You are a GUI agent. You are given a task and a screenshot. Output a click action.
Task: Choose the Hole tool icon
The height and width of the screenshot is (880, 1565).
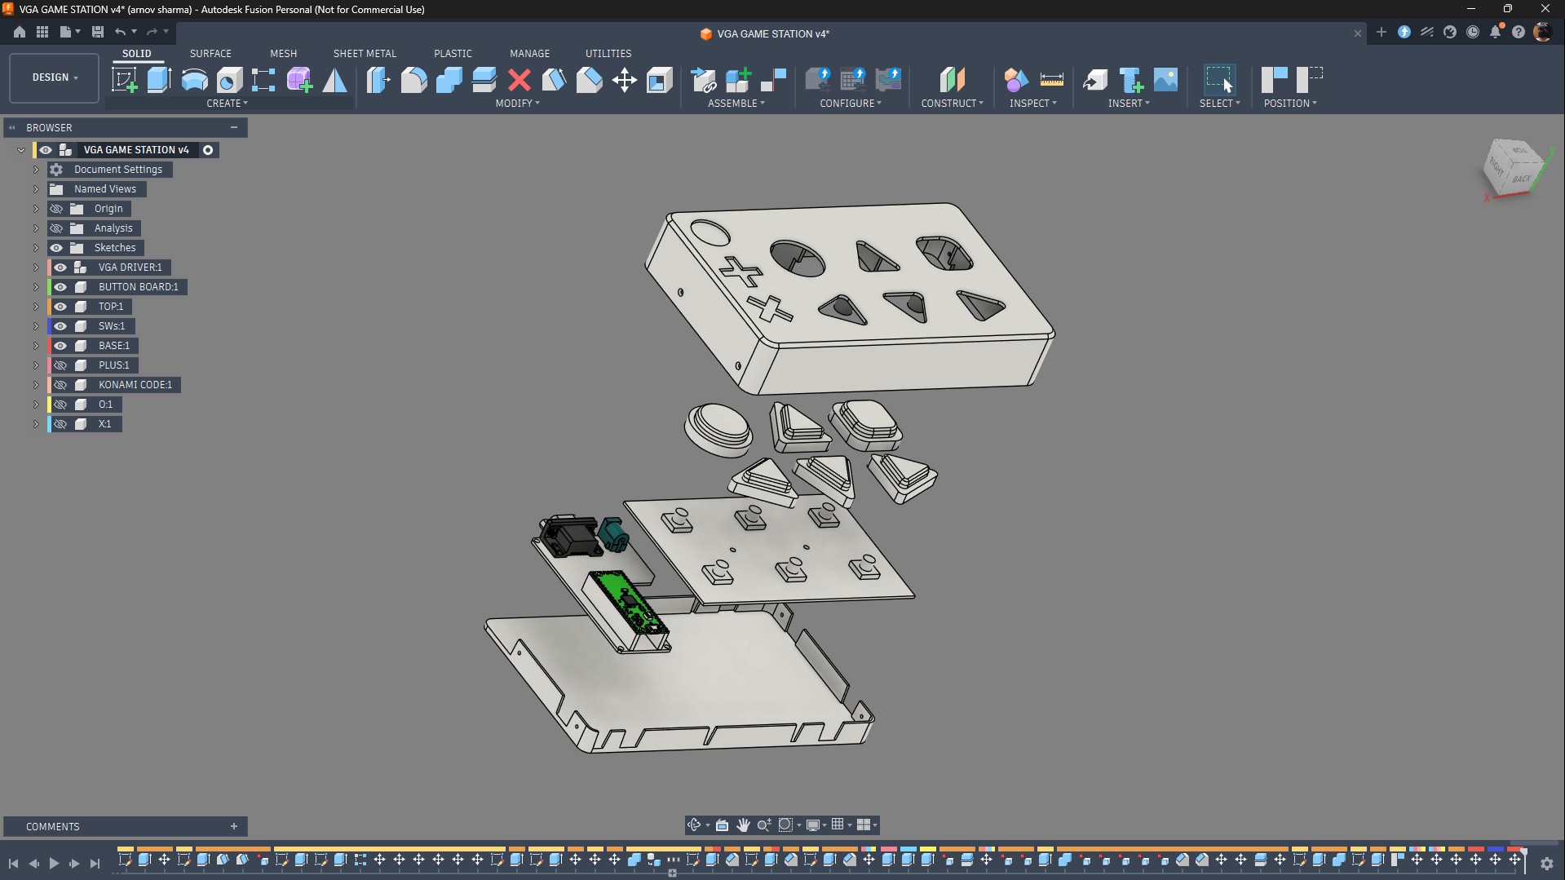tap(229, 80)
